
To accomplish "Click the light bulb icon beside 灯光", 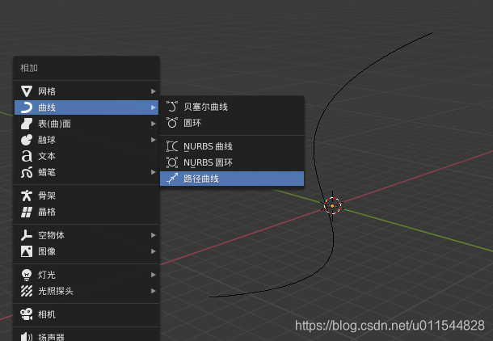I will tap(27, 275).
